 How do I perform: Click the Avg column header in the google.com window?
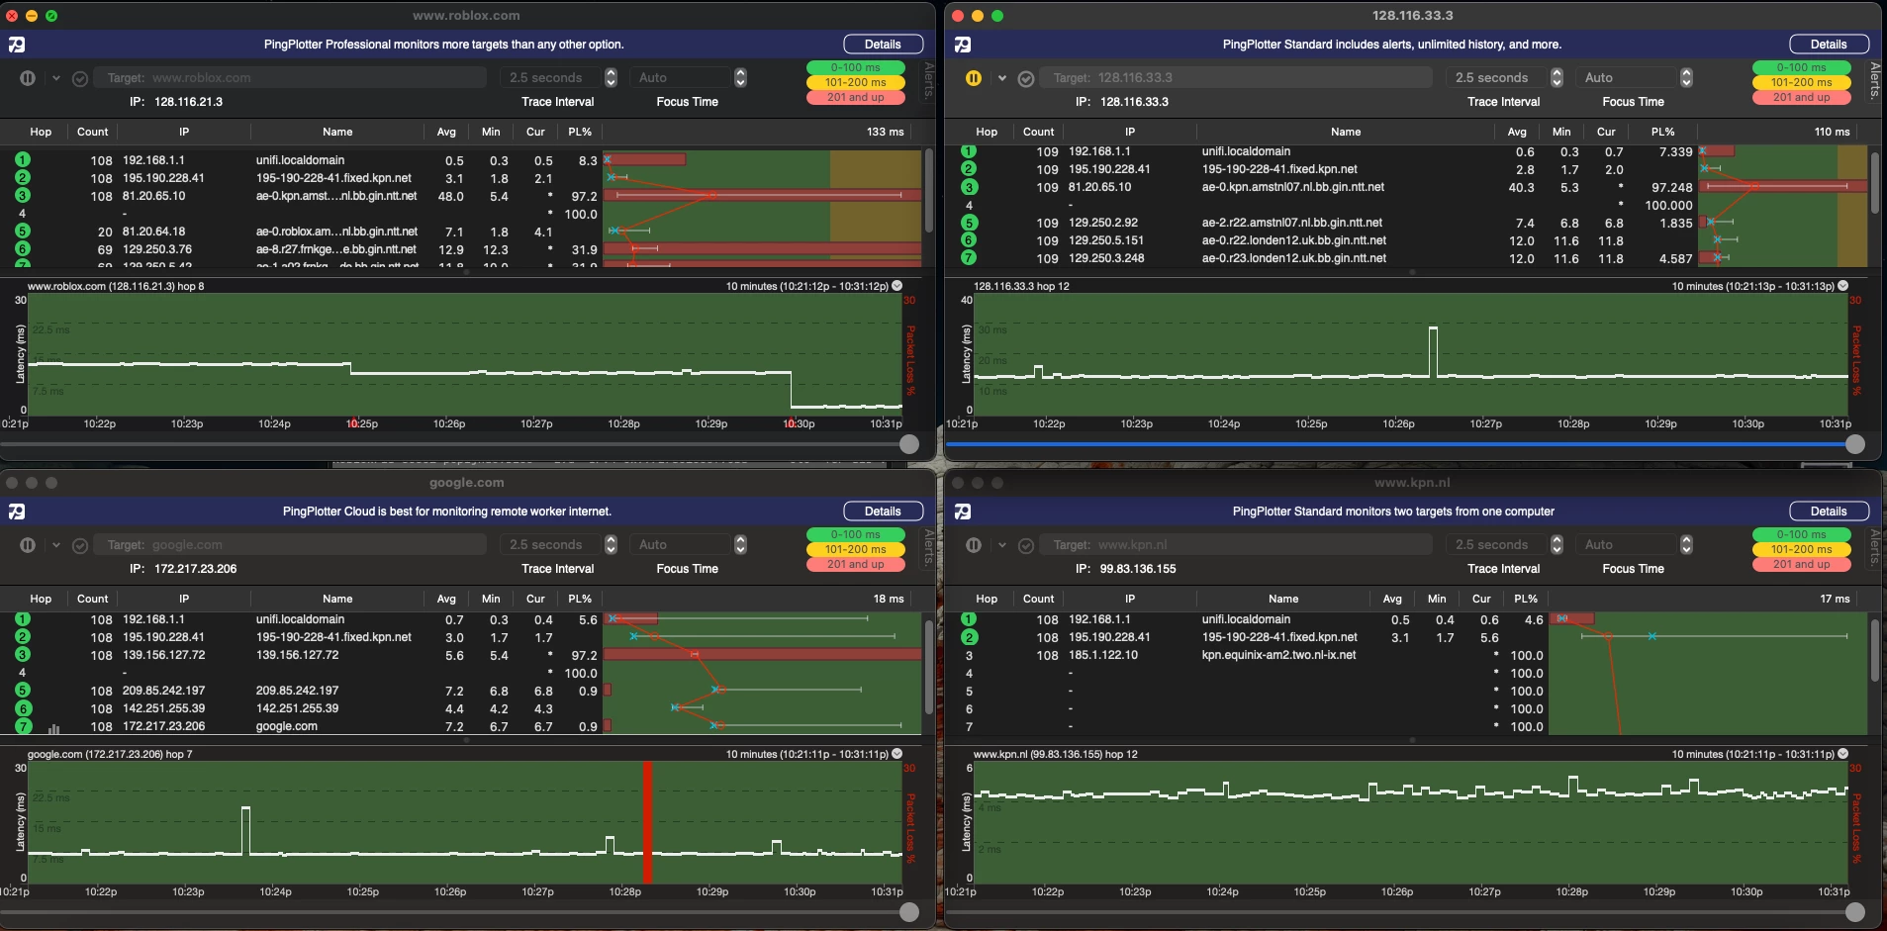446,599
